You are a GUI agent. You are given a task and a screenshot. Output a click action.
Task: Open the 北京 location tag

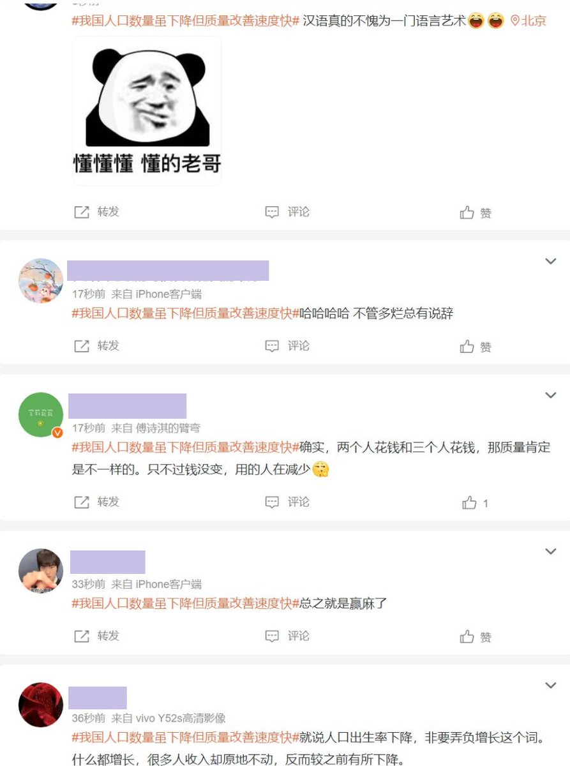[529, 21]
